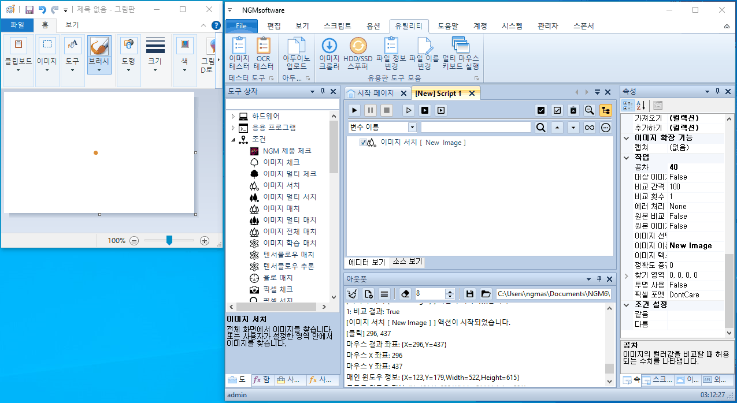Click the outlined check-box icon in script toolbar
737x403 pixels.
(x=557, y=110)
